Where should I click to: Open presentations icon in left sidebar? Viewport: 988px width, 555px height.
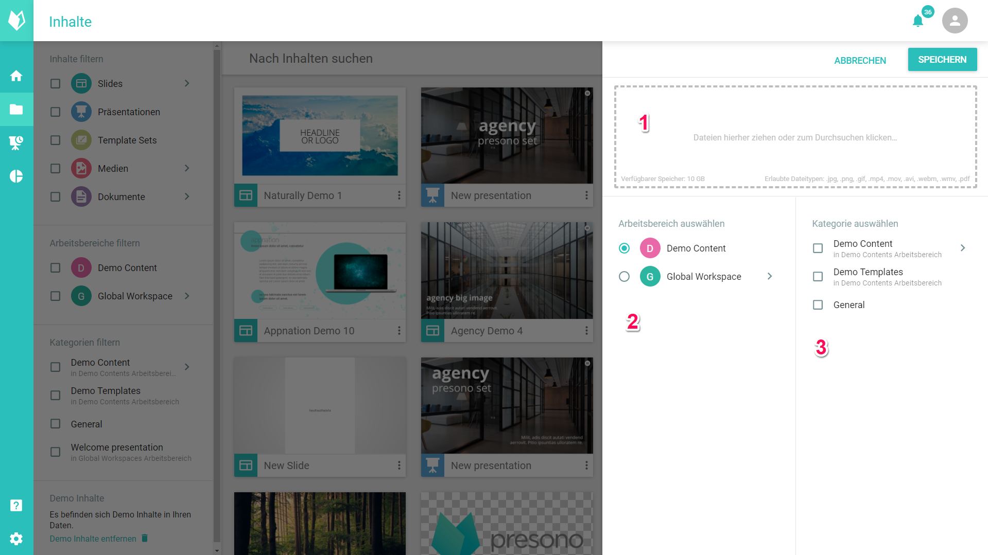[16, 142]
